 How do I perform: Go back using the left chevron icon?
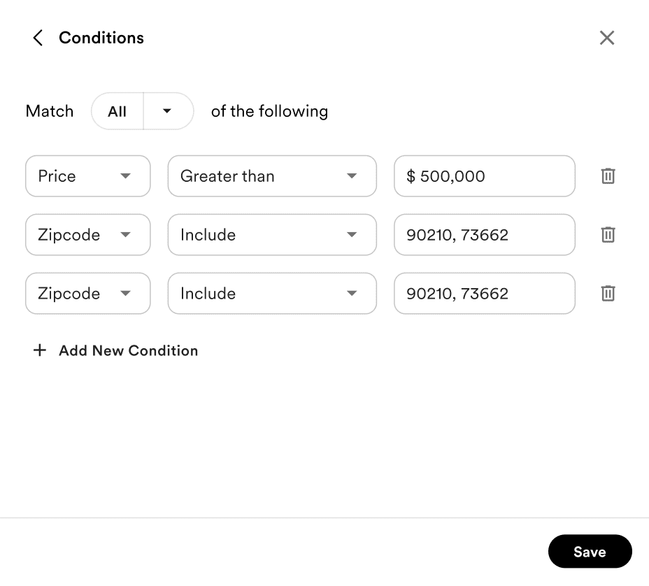(38, 38)
